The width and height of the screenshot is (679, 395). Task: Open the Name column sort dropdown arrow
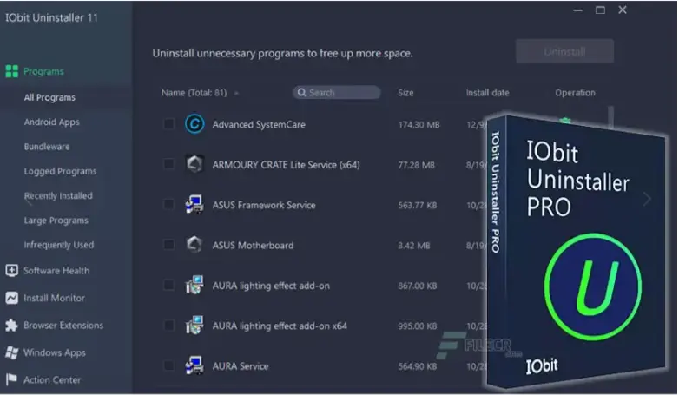pos(236,93)
